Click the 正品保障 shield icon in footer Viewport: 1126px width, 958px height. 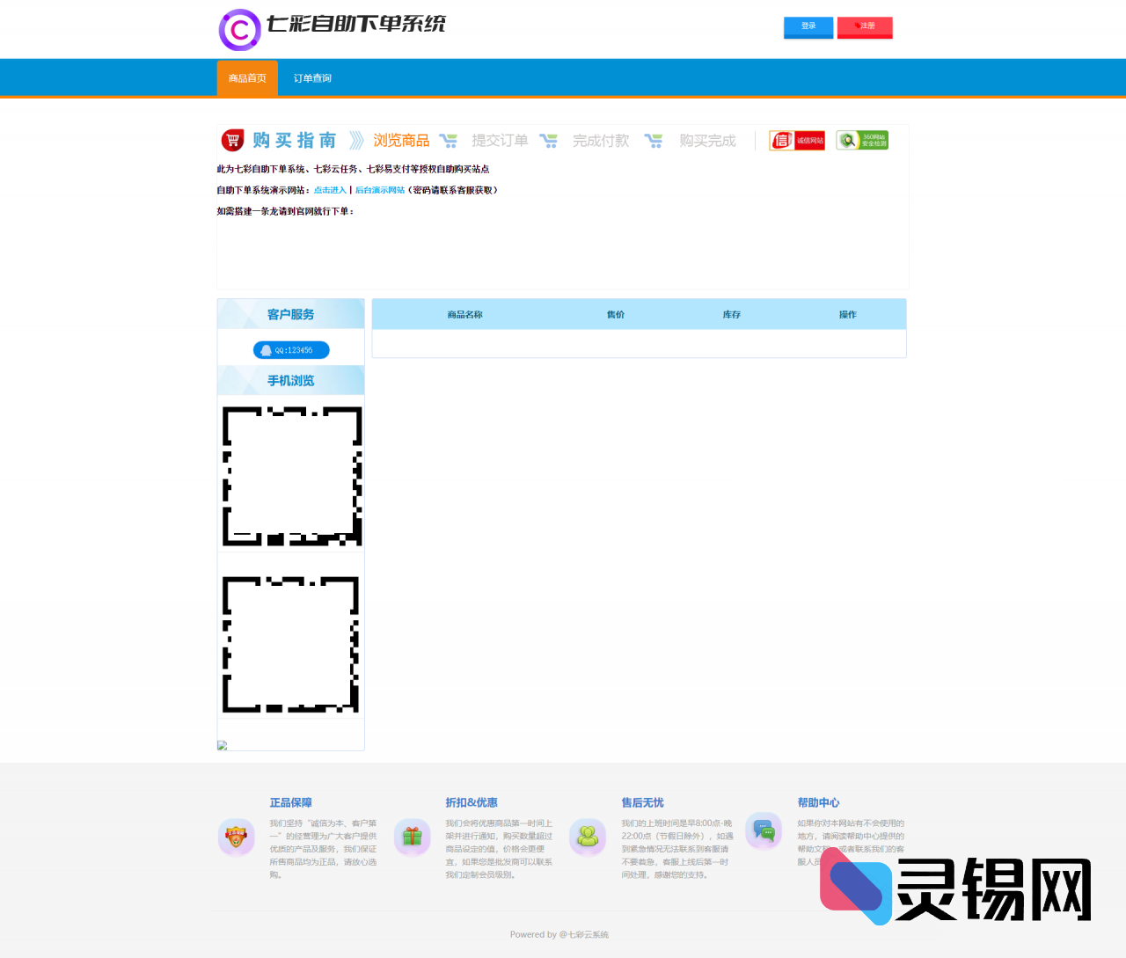(x=236, y=837)
